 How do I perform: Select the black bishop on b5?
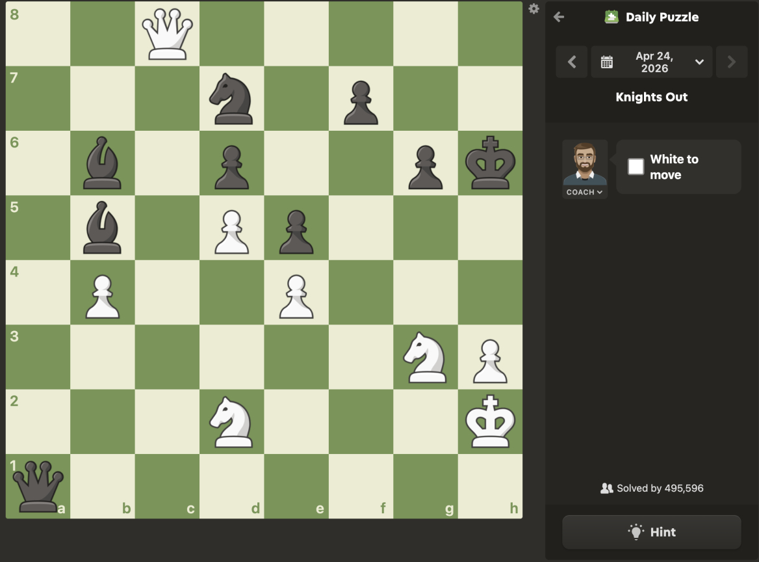coord(102,228)
